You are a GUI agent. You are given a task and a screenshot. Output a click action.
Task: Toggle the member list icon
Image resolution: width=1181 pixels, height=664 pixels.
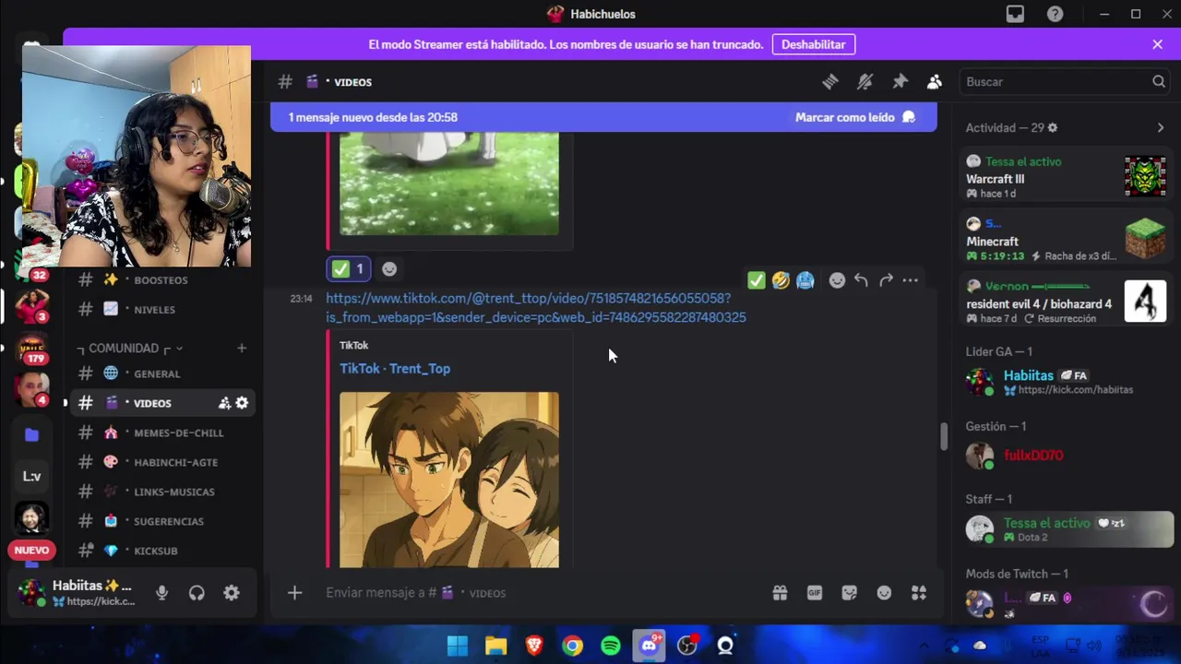click(935, 82)
